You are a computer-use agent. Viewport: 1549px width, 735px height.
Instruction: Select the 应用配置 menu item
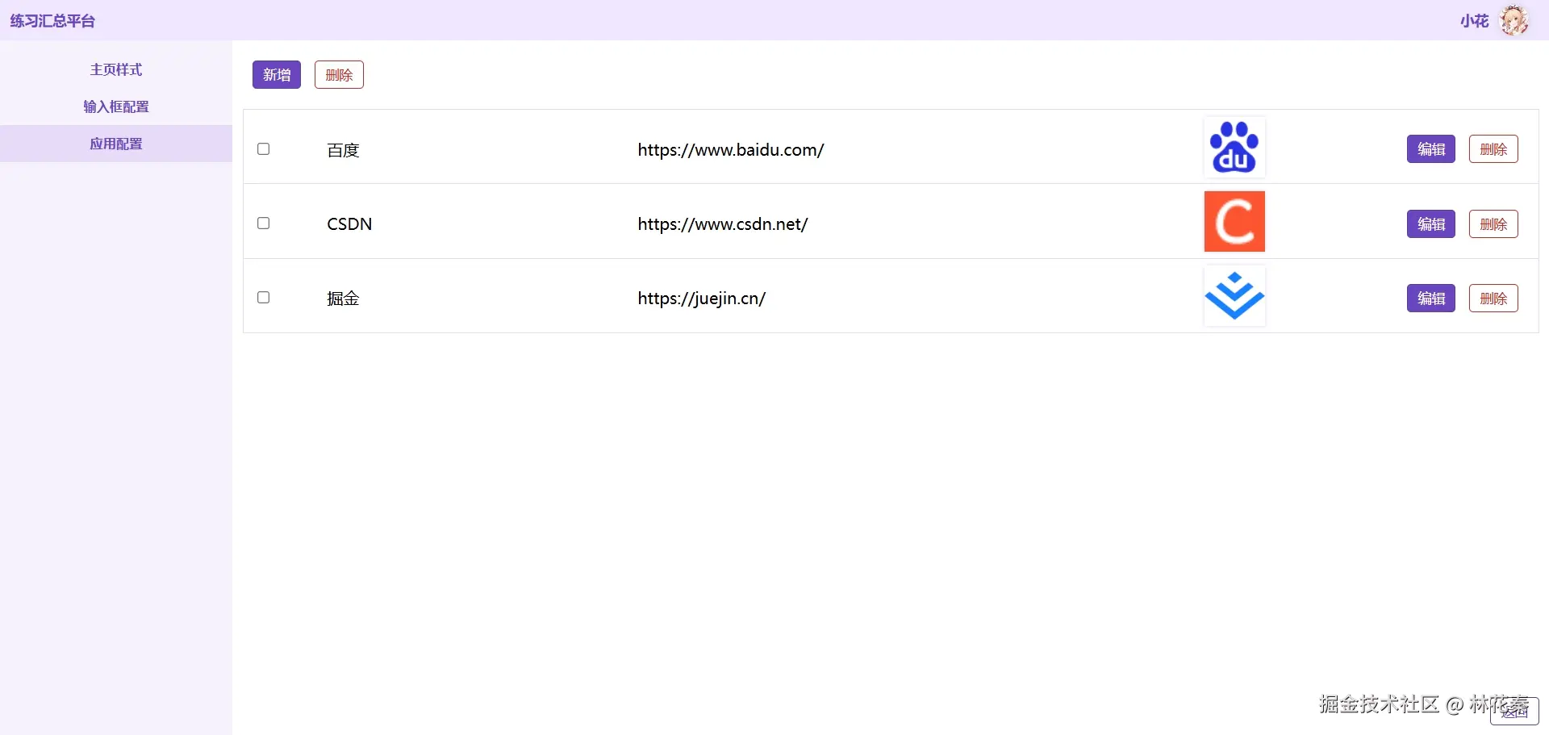tap(116, 144)
